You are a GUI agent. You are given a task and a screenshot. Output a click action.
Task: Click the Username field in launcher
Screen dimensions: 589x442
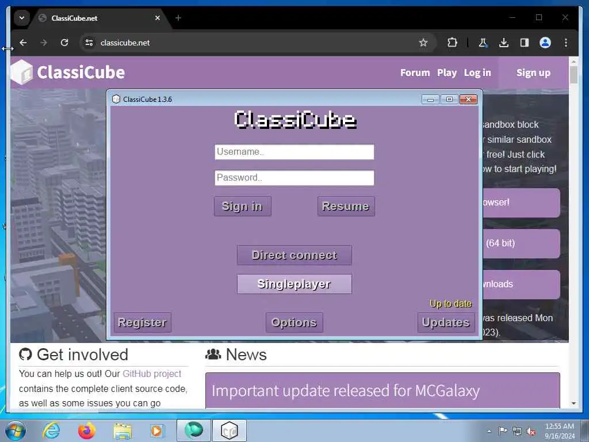coord(294,152)
